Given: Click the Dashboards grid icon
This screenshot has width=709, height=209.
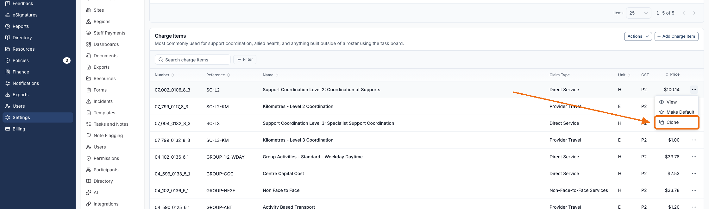Looking at the screenshot, I should (89, 44).
